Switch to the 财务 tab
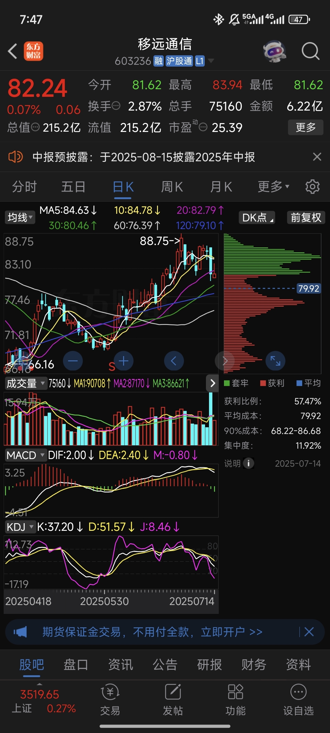Screen dimensions: 330x733 click(x=254, y=665)
